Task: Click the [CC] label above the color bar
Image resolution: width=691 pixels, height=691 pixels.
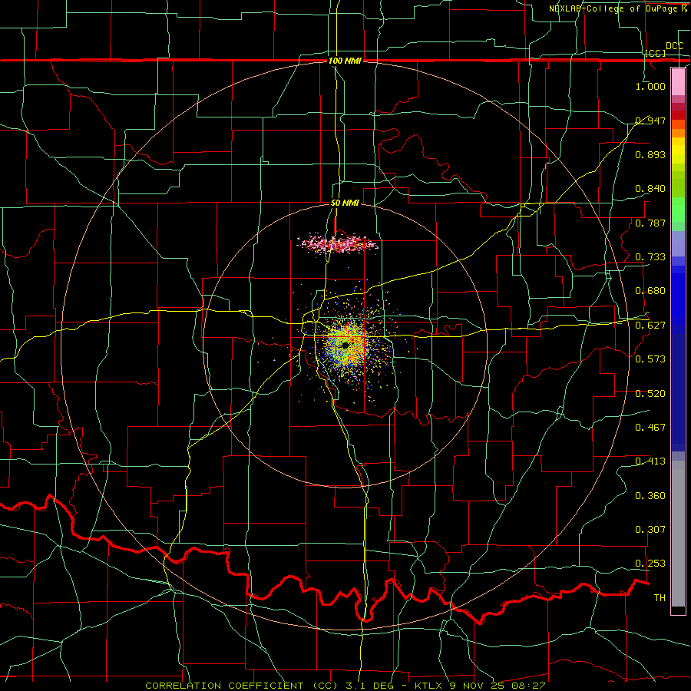Action: click(x=656, y=53)
